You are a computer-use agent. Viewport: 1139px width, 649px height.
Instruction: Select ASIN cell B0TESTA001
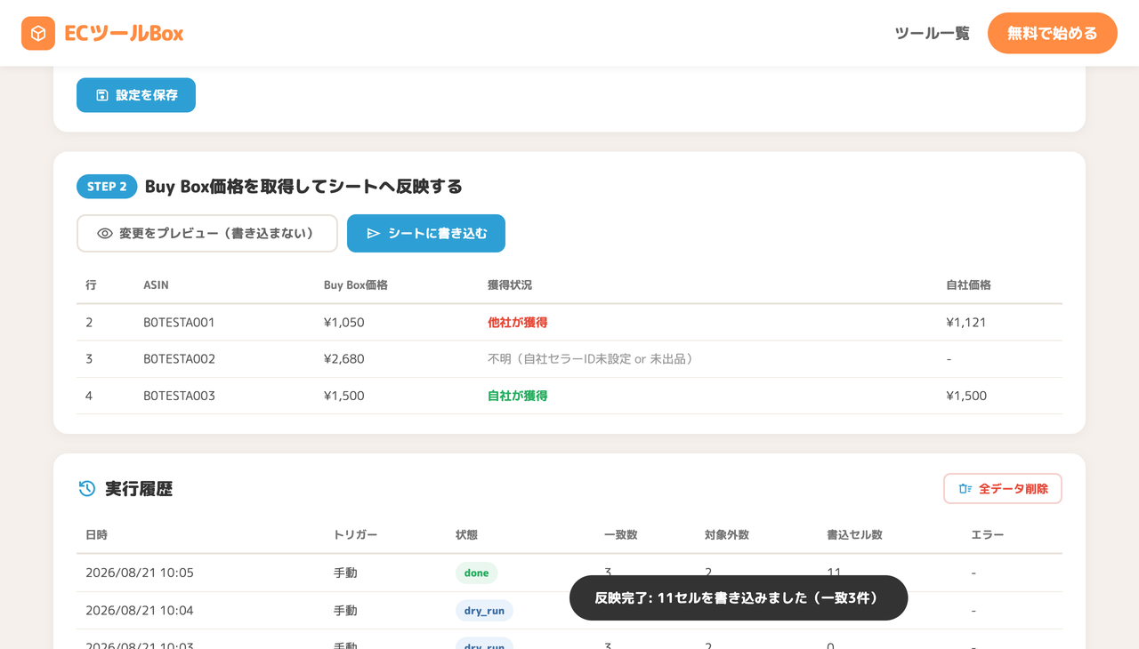click(x=179, y=323)
